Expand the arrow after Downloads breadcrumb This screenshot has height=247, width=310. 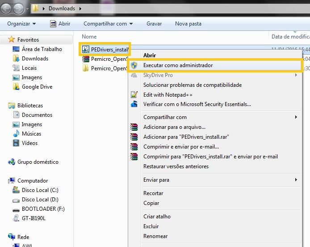[x=80, y=9]
